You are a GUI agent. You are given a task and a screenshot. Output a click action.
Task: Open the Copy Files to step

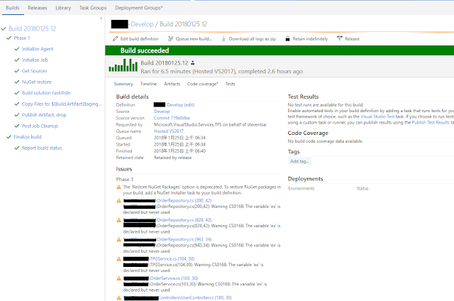pos(62,104)
